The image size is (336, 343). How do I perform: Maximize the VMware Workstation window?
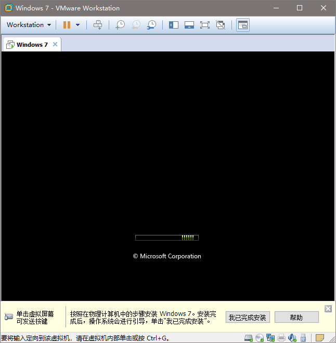click(x=300, y=8)
